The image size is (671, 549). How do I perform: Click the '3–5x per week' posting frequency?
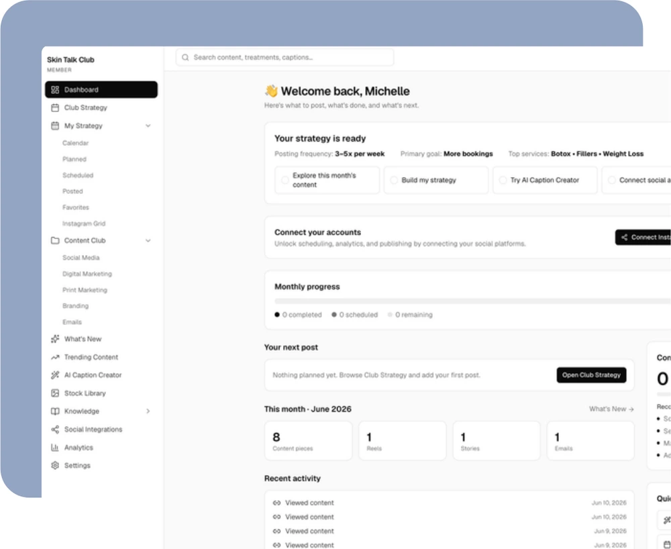tap(360, 154)
